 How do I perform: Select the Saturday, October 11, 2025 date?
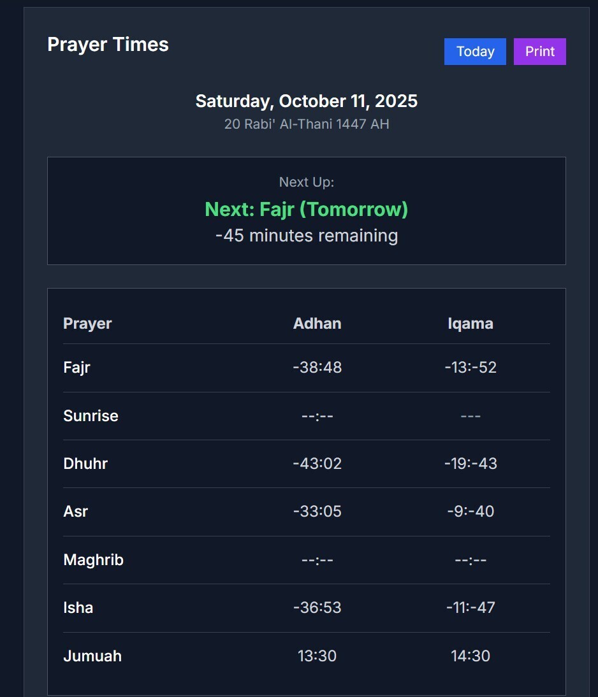tap(307, 101)
